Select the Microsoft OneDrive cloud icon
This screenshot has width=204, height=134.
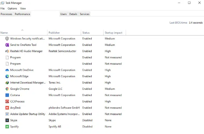click(7, 70)
